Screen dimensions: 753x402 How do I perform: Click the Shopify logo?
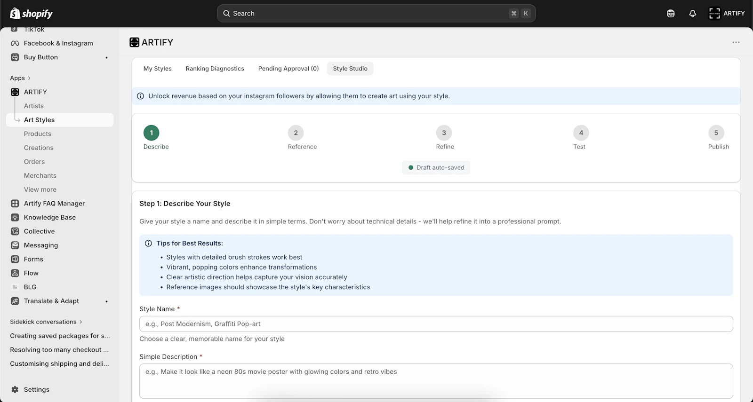(x=32, y=14)
